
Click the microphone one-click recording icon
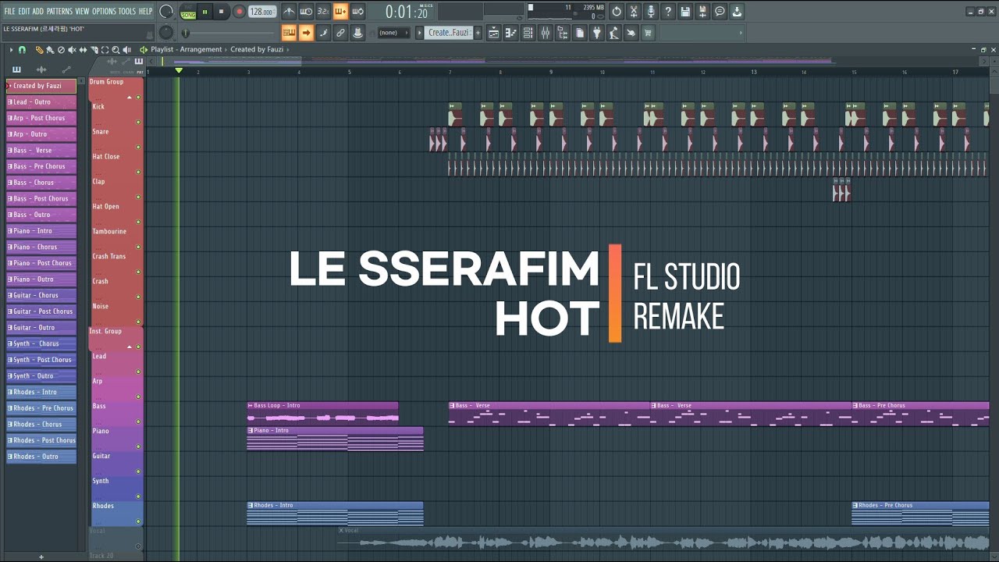651,12
